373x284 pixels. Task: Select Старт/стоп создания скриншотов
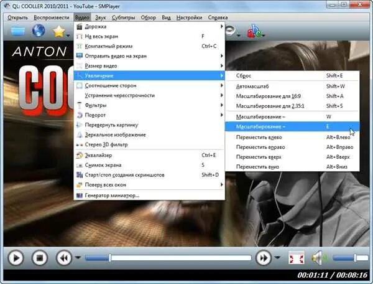pyautogui.click(x=149, y=175)
